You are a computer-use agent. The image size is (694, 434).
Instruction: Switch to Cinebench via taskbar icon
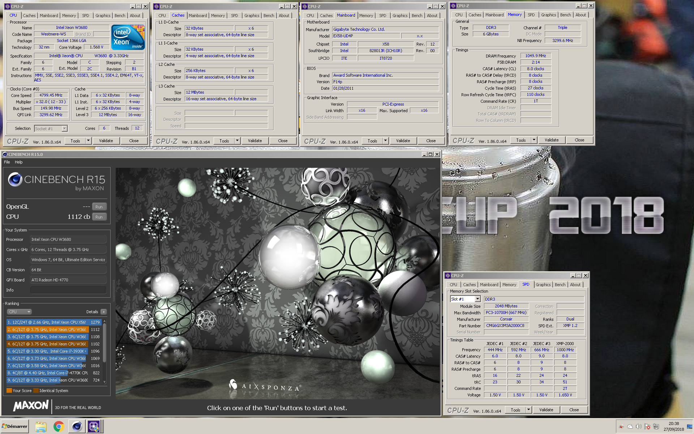(77, 427)
